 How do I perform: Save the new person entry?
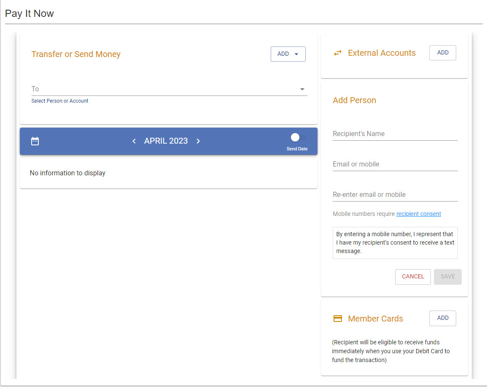(x=447, y=277)
